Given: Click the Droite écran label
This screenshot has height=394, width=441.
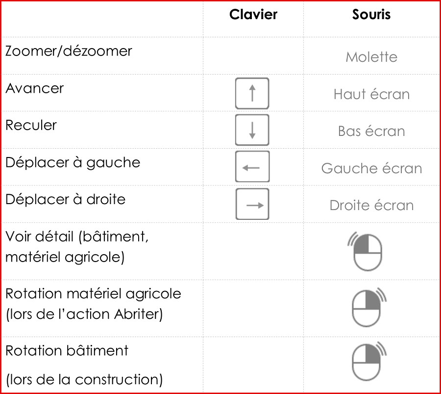Looking at the screenshot, I should point(371,205).
